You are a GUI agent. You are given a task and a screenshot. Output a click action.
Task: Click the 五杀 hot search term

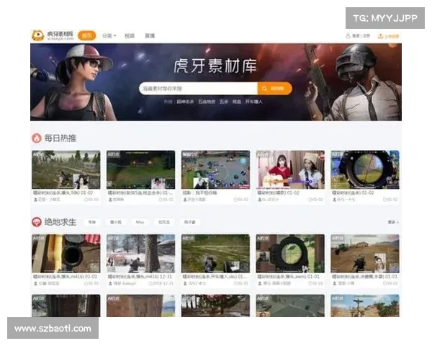224,102
